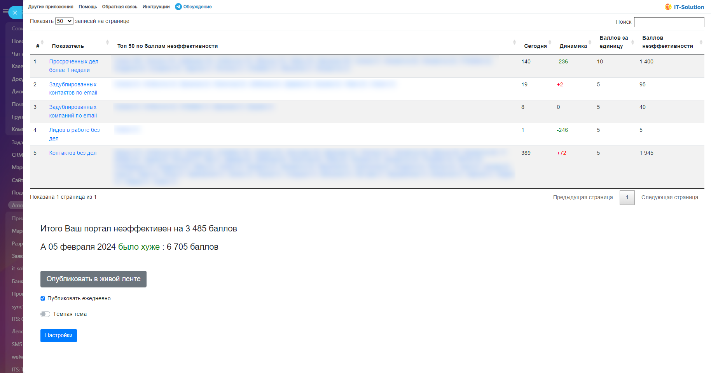Sort by Сегодня column sort arrows
This screenshot has width=711, height=373.
coord(550,42)
